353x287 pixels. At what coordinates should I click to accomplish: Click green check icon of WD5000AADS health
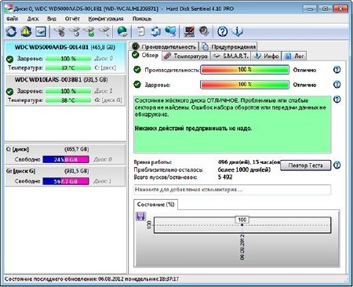(9, 59)
